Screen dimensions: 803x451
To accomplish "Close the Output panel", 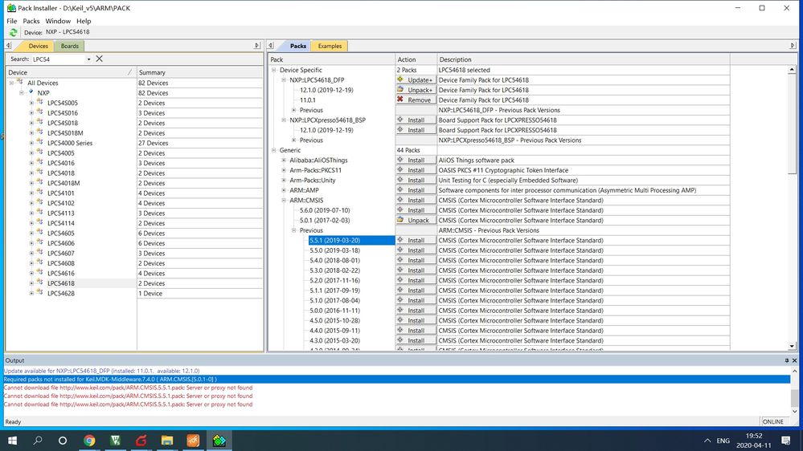I will pyautogui.click(x=794, y=360).
